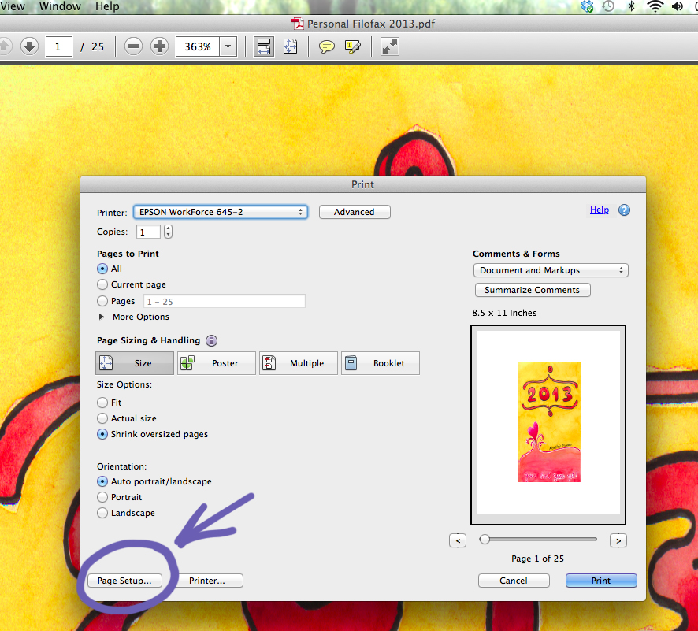The image size is (698, 631).
Task: Click the fit page to window icon
Action: (290, 46)
